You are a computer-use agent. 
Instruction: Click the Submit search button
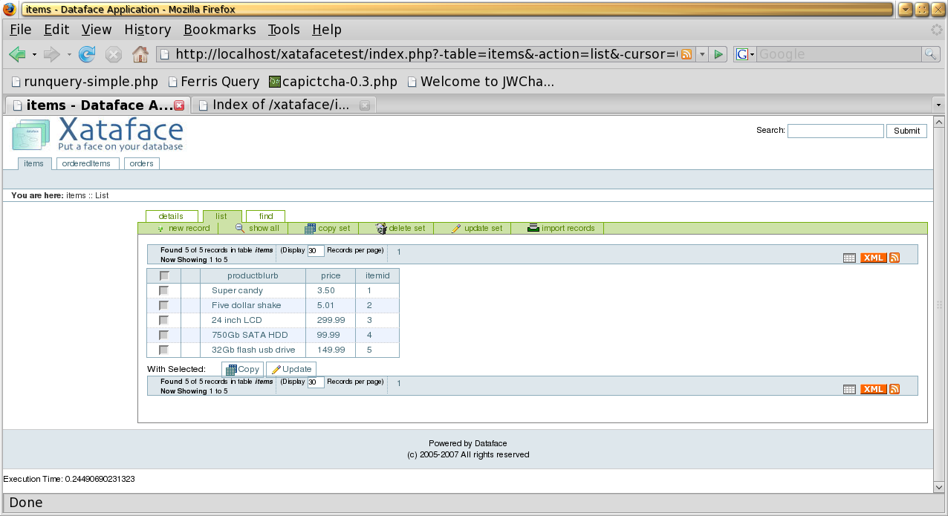(906, 131)
